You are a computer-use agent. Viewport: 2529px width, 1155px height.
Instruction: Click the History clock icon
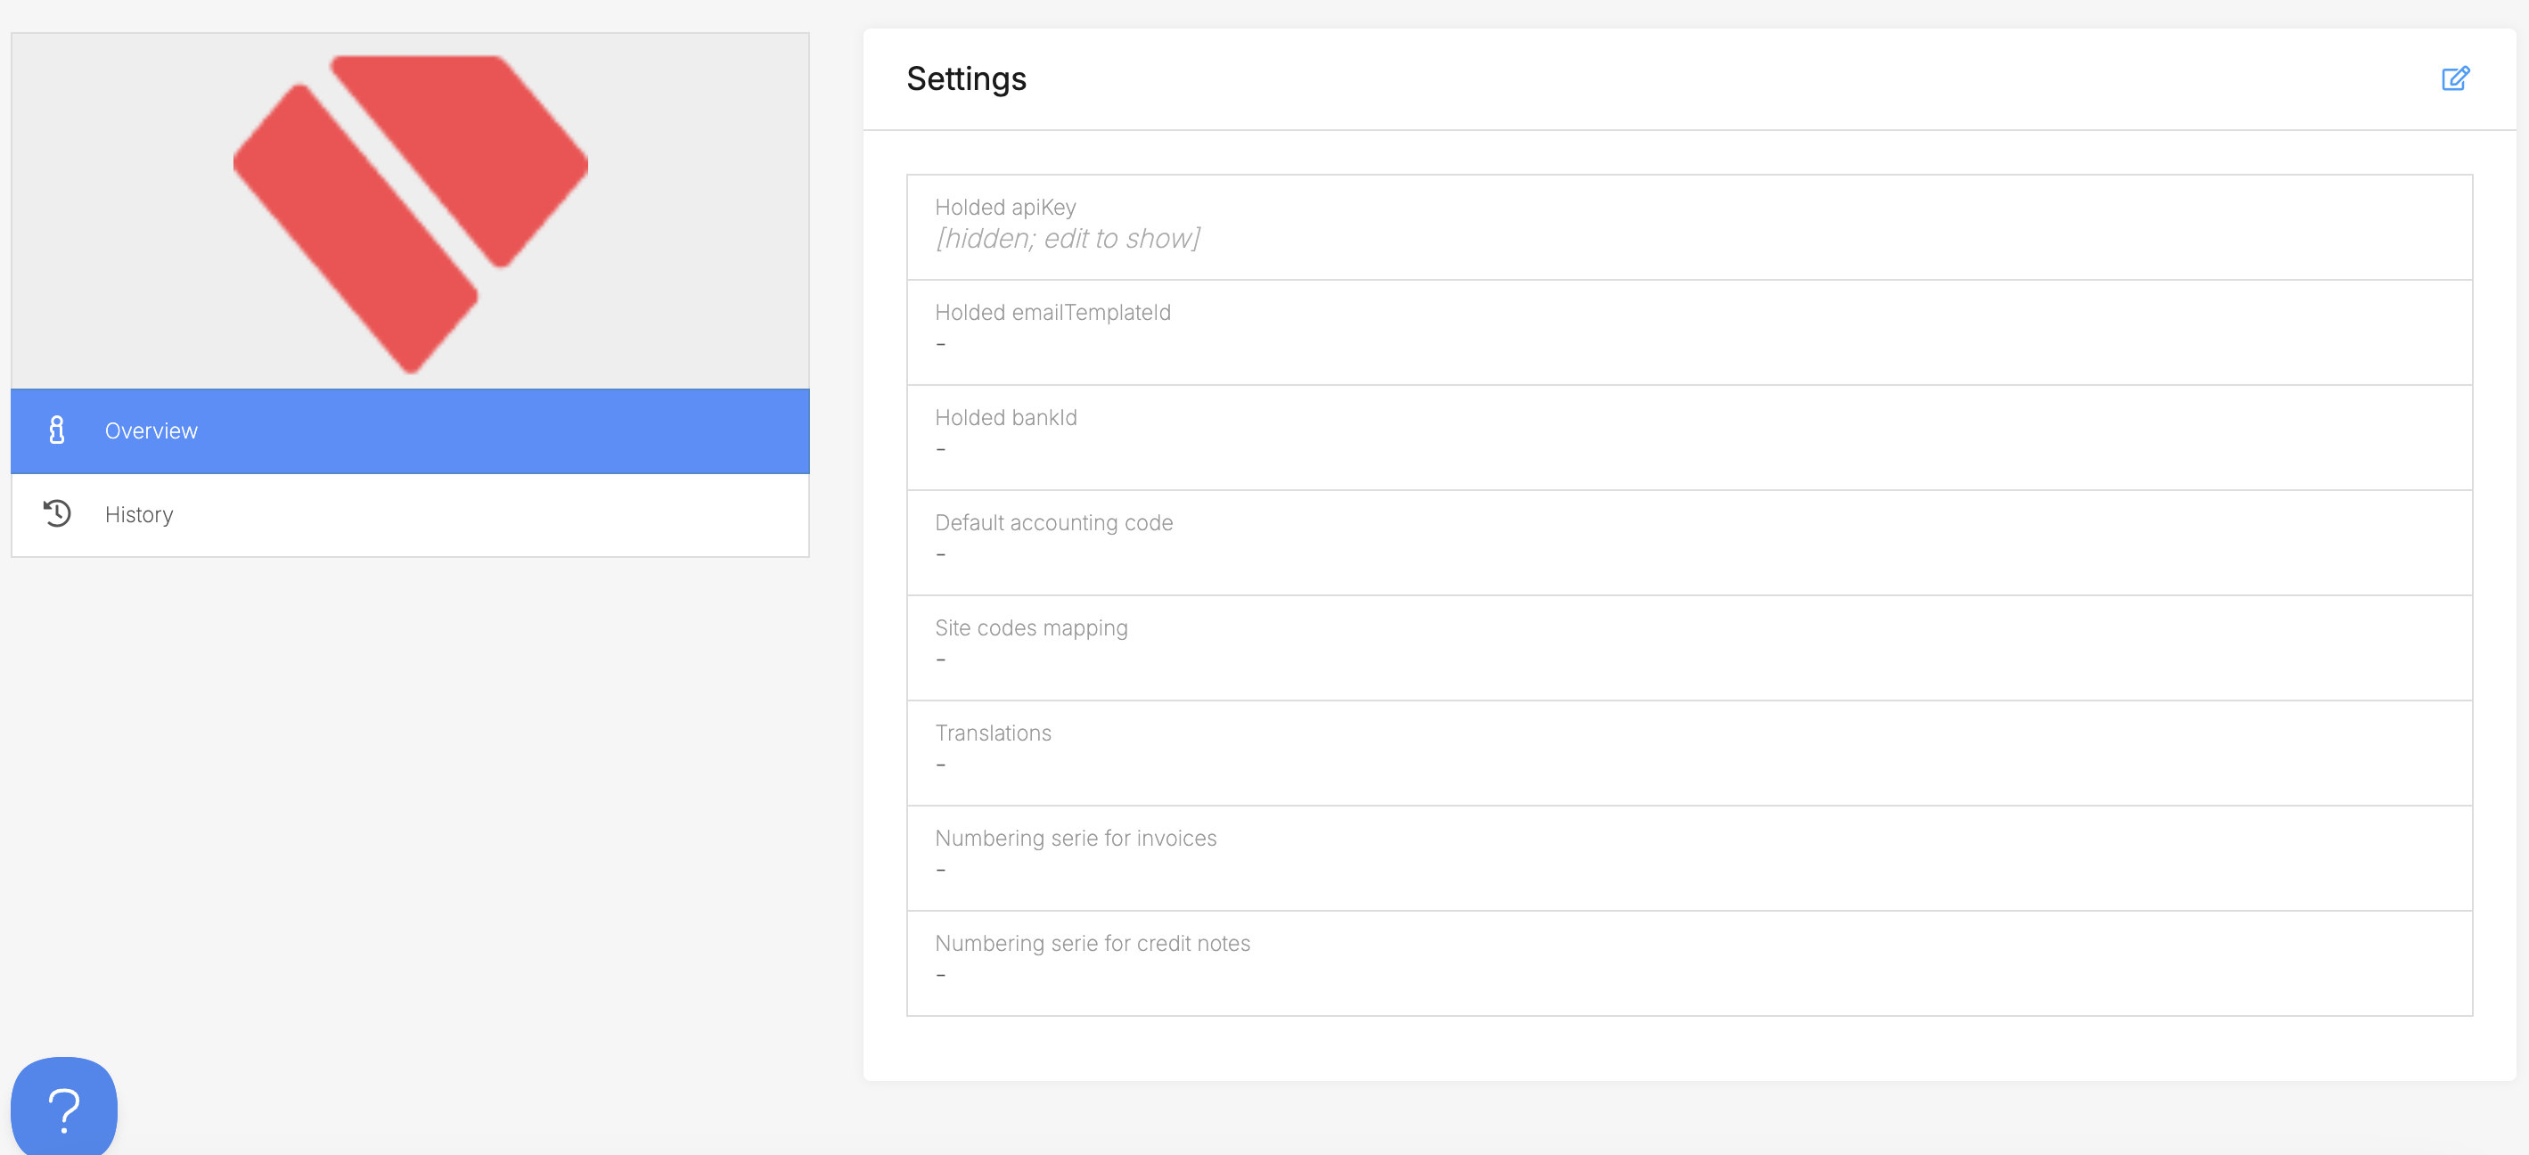tap(57, 513)
